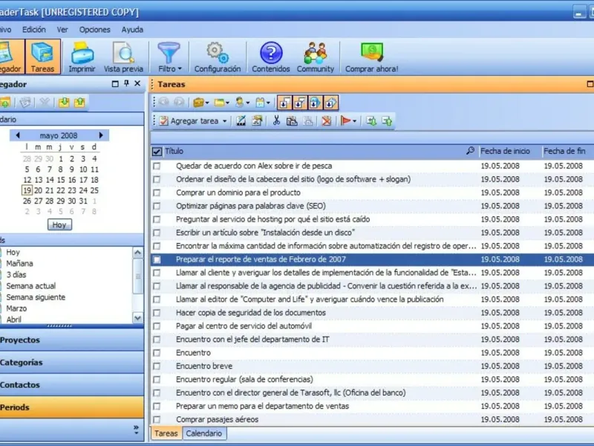Click the delete task red X icon
The width and height of the screenshot is (594, 446).
pyautogui.click(x=326, y=121)
